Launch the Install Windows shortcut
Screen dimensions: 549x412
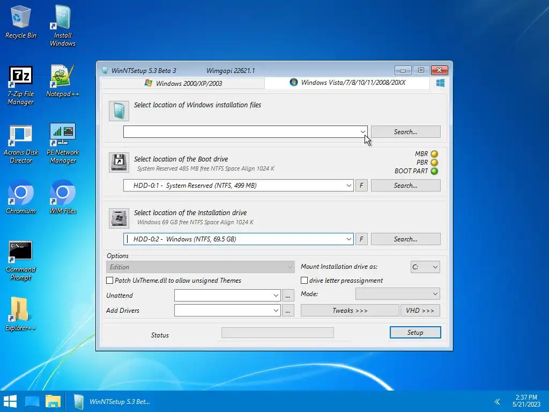click(63, 26)
